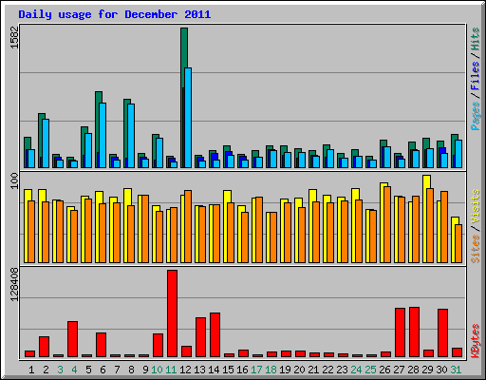Click the red "KBytes" legend label
Screen dimensions: 486x380
[475, 341]
